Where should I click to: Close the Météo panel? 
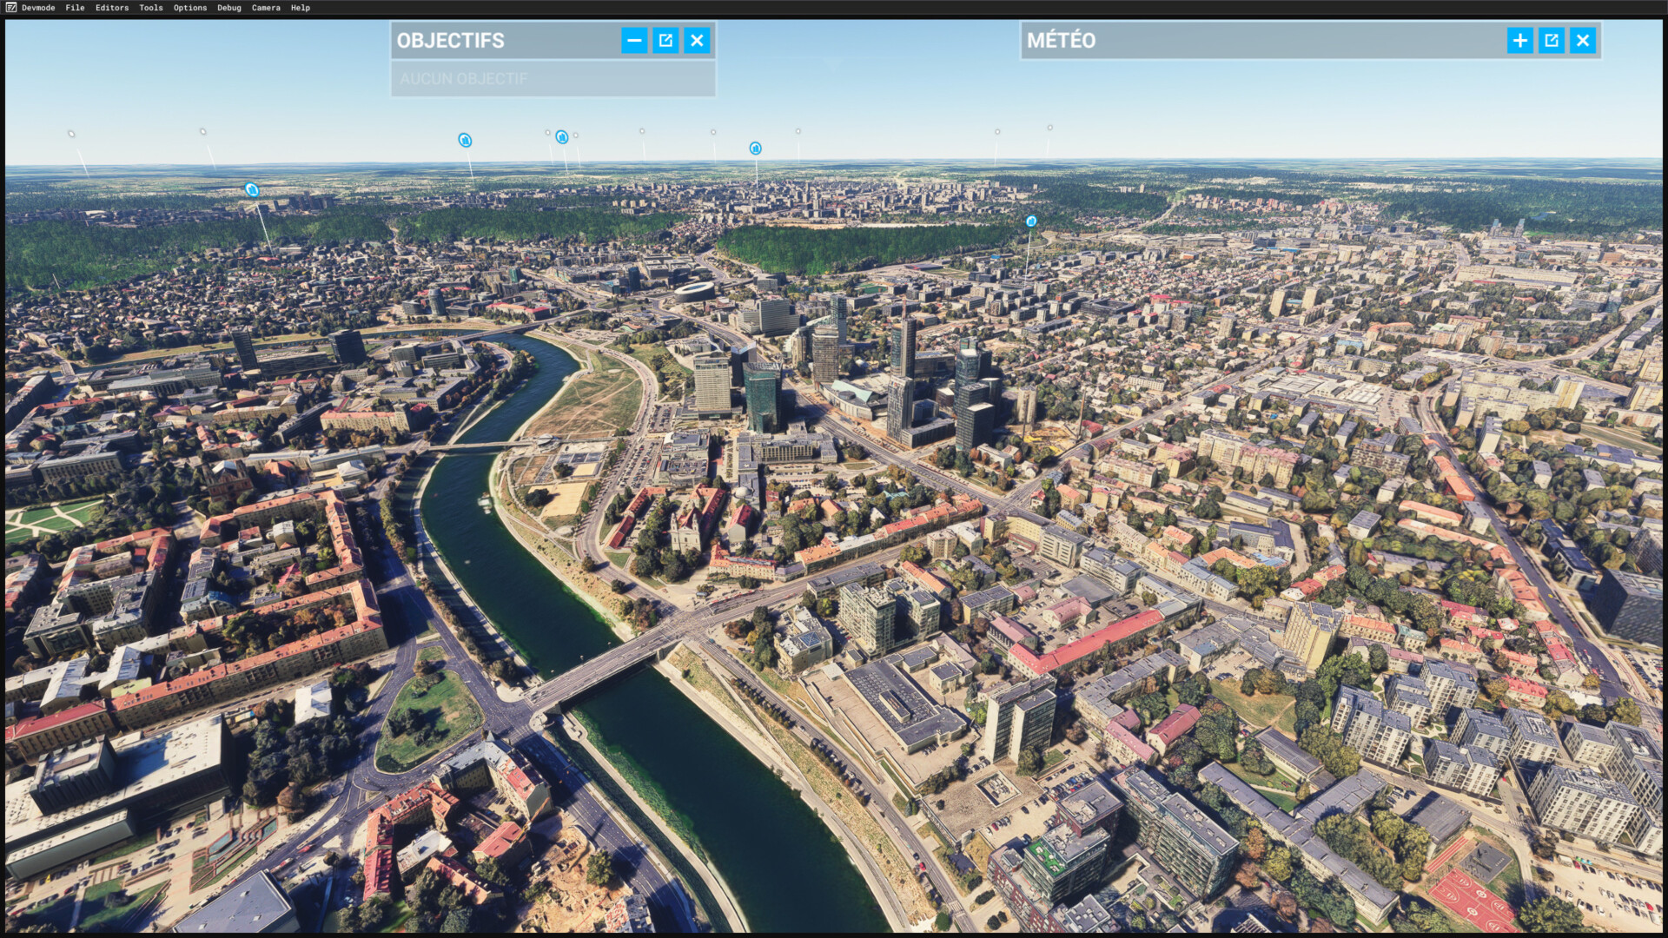1582,40
